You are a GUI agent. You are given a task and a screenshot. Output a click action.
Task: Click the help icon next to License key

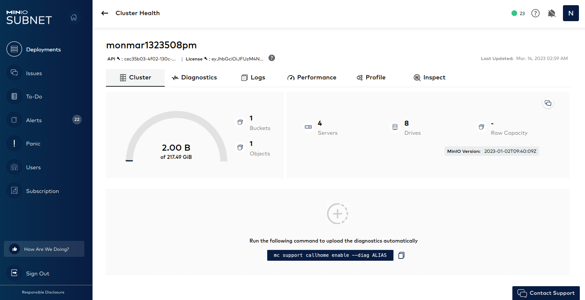click(272, 58)
